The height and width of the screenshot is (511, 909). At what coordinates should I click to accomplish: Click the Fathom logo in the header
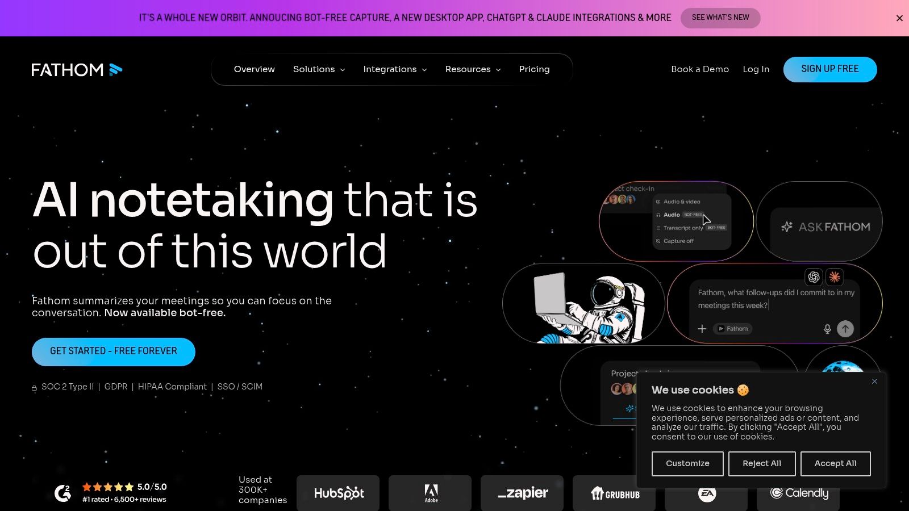click(x=77, y=70)
